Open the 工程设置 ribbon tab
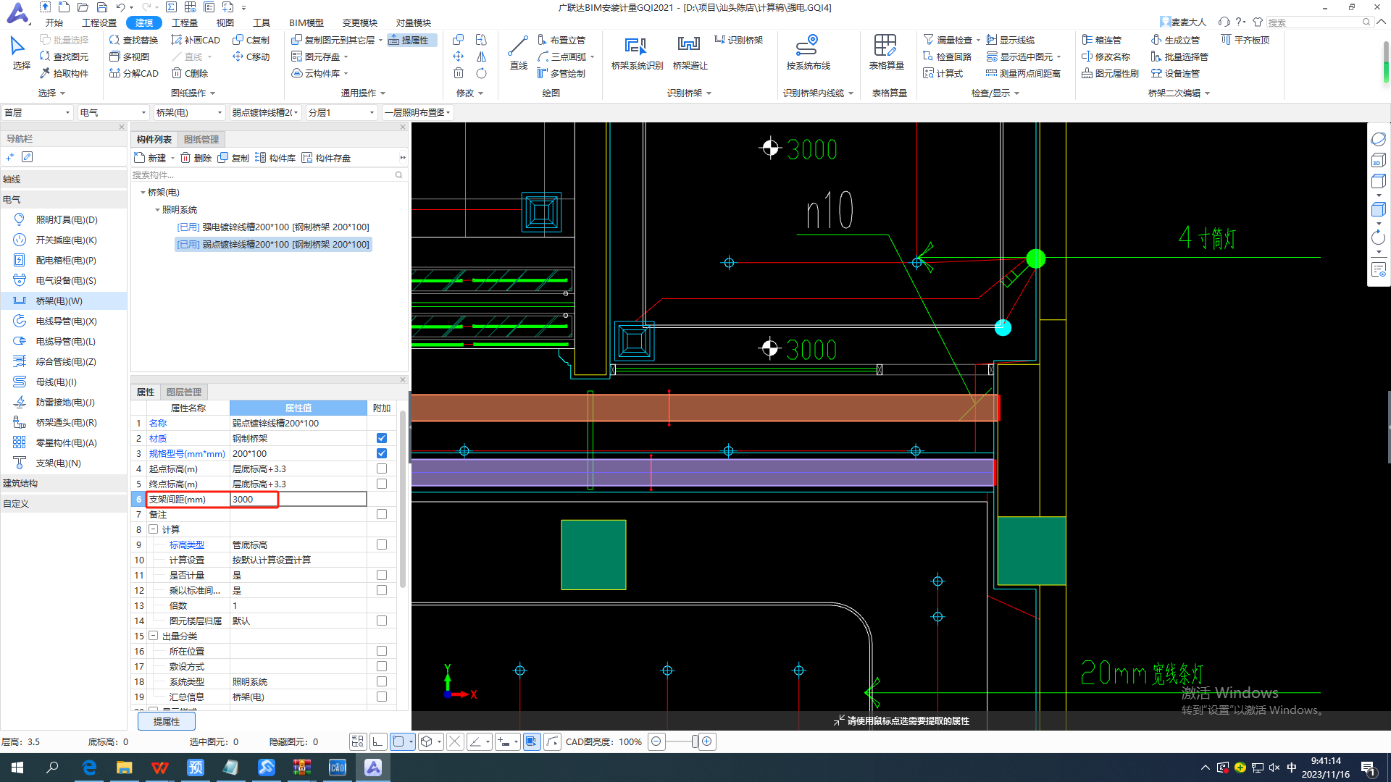Viewport: 1391px width, 782px height. [99, 22]
